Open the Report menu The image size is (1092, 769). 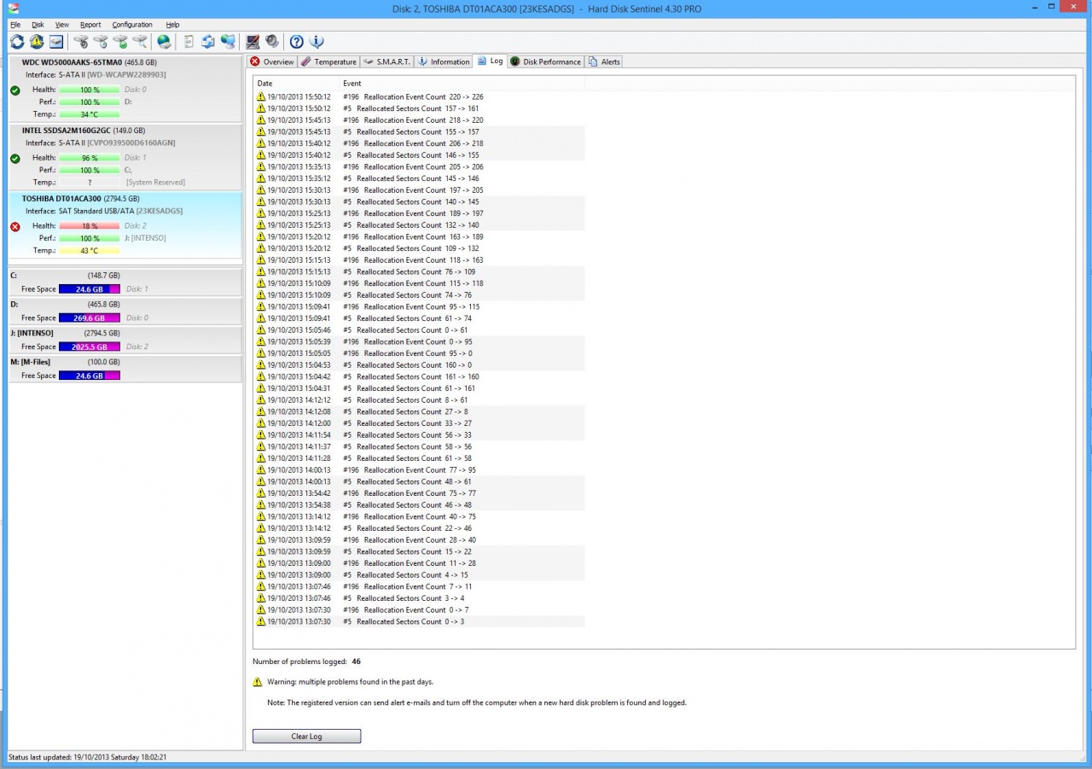point(90,25)
